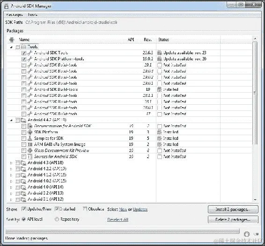The width and height of the screenshot is (265, 246).
Task: Click the installed status icon of Build-tools rev 19
Action: point(160,89)
